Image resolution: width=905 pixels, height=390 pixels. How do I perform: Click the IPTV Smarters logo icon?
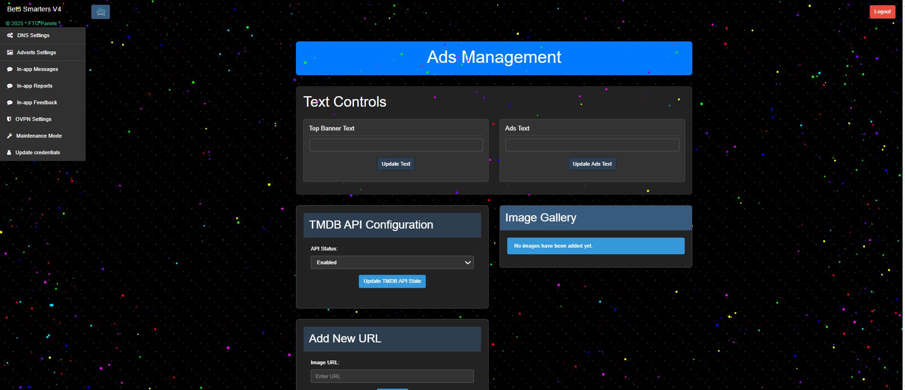coord(100,12)
